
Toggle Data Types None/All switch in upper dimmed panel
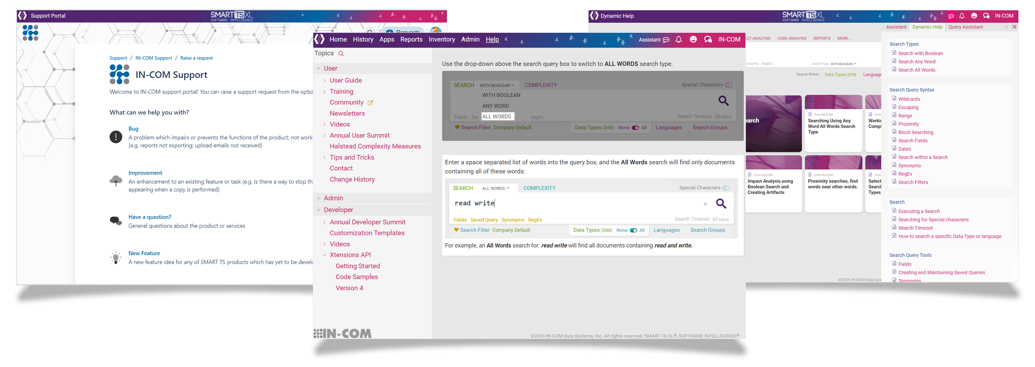tap(635, 128)
